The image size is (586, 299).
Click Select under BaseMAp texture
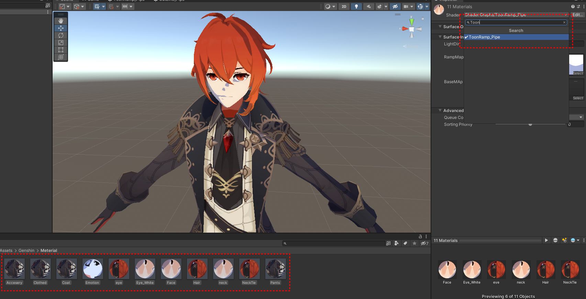[x=578, y=98]
